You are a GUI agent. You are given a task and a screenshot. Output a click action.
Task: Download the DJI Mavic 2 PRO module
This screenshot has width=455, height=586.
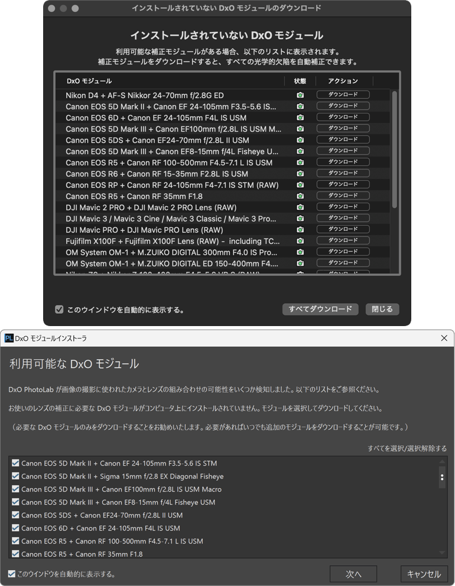click(343, 207)
